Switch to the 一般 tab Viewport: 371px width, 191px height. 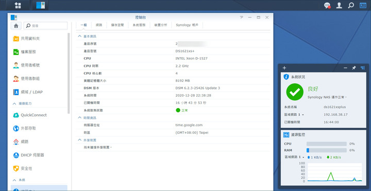(84, 25)
